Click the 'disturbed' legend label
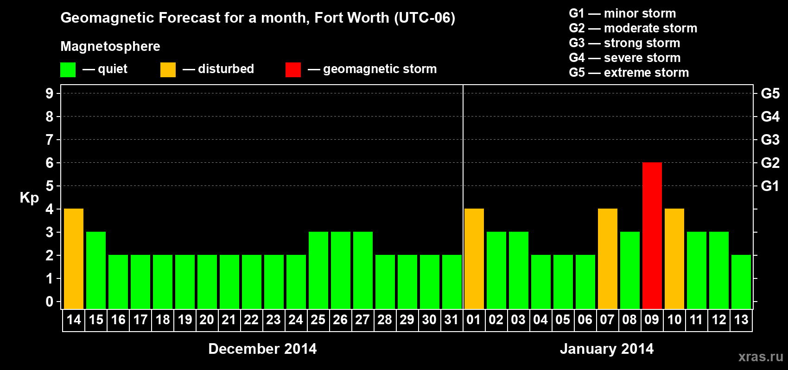The height and width of the screenshot is (370, 788). point(226,69)
